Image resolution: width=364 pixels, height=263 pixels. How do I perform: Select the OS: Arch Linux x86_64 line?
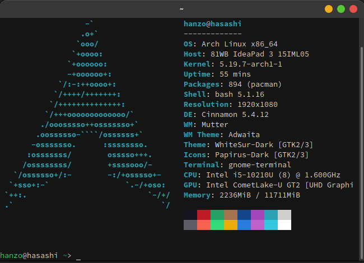tap(231, 44)
